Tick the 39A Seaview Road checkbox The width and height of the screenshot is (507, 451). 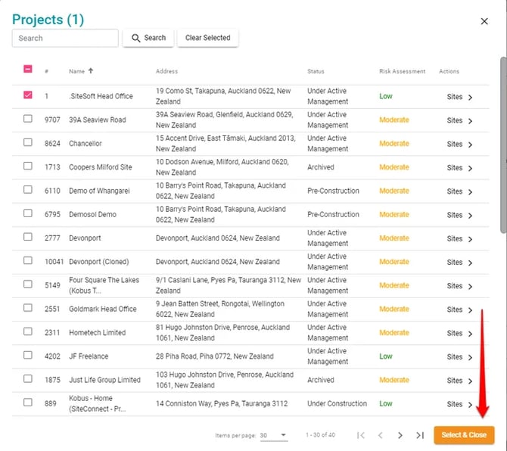click(28, 119)
